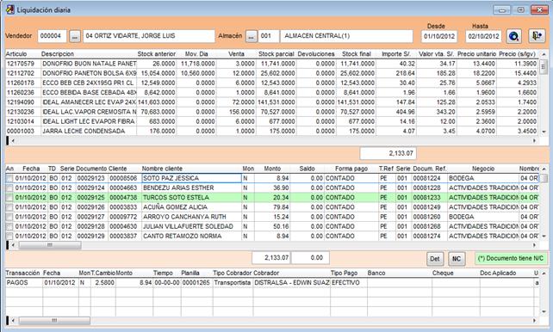Click the Hasta date field
The height and width of the screenshot is (332, 553).
tap(483, 36)
